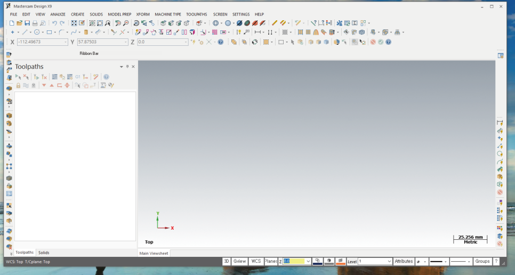Click the Planes button
515x275 pixels.
point(271,261)
